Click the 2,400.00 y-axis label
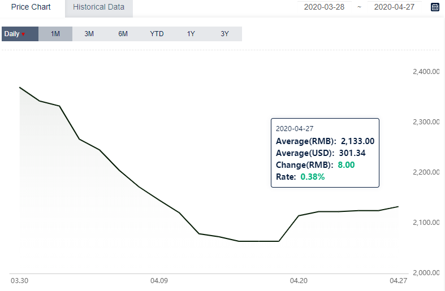Screen dimensions: 445x291 click(426, 72)
